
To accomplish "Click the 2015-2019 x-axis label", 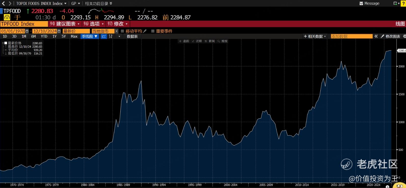I will pyautogui.click(x=338, y=185).
